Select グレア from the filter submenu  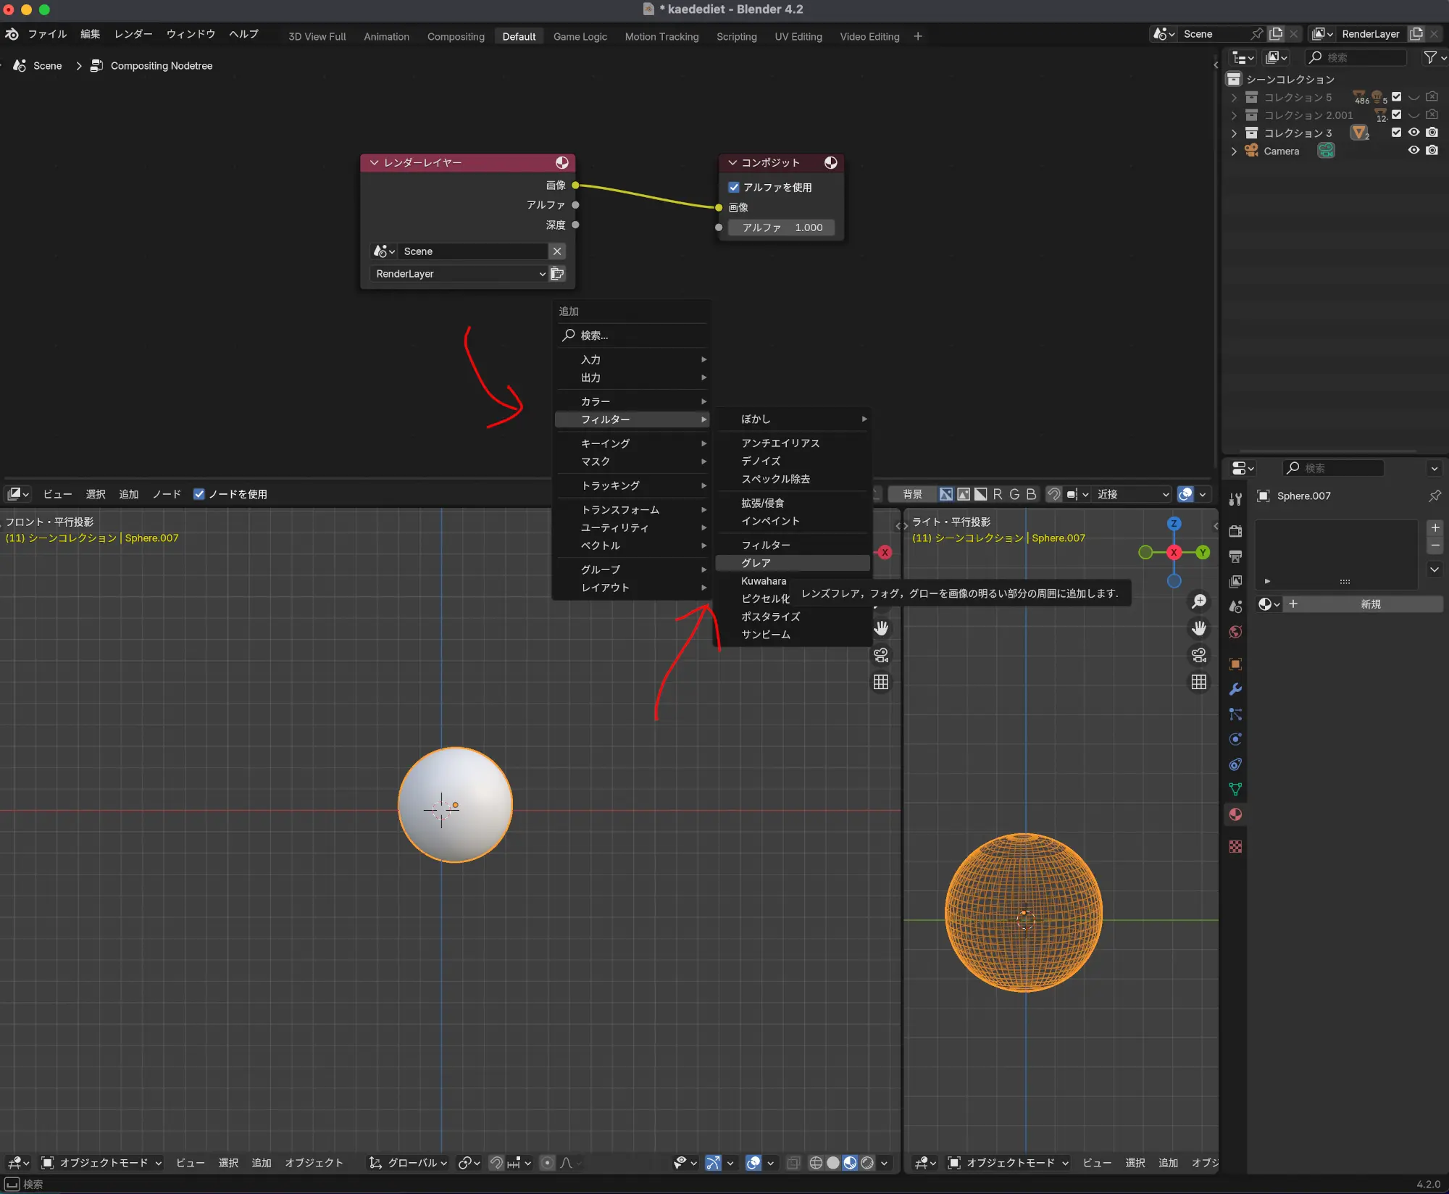pyautogui.click(x=793, y=563)
